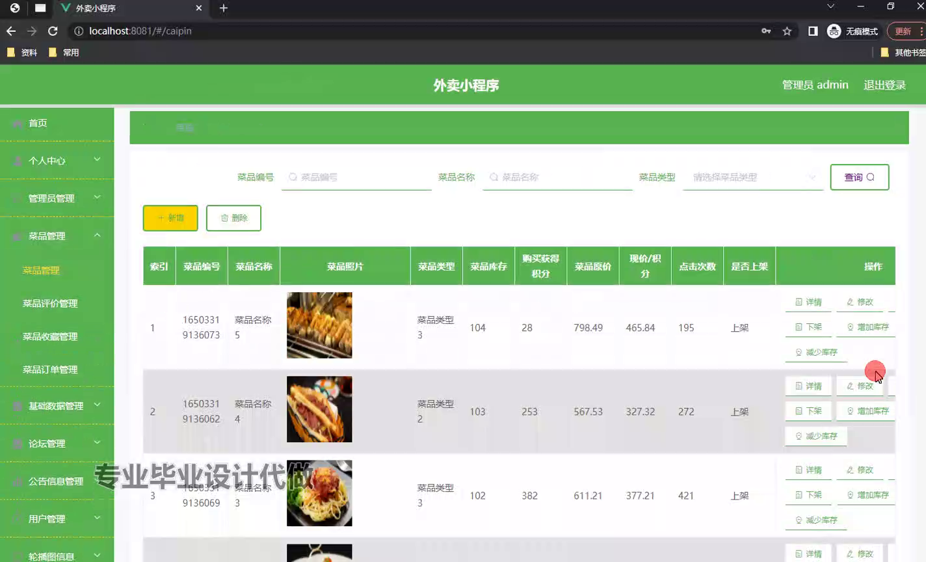
Task: Open hot dog photo thumbnail in row 2
Action: click(319, 409)
